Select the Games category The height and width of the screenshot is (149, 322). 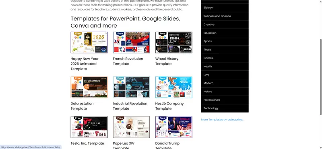(x=225, y=58)
